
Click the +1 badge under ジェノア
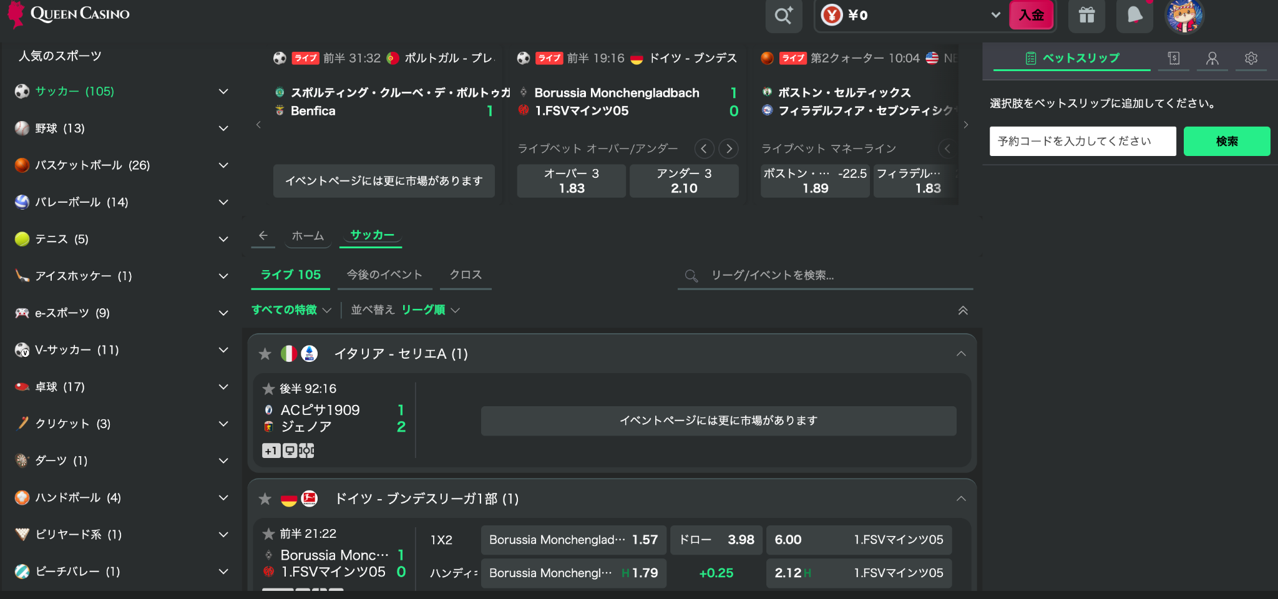(x=271, y=450)
